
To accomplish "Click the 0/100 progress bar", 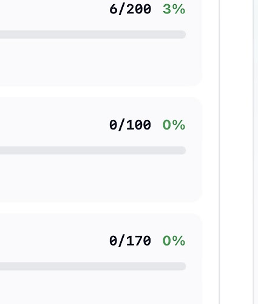I will click(x=93, y=150).
